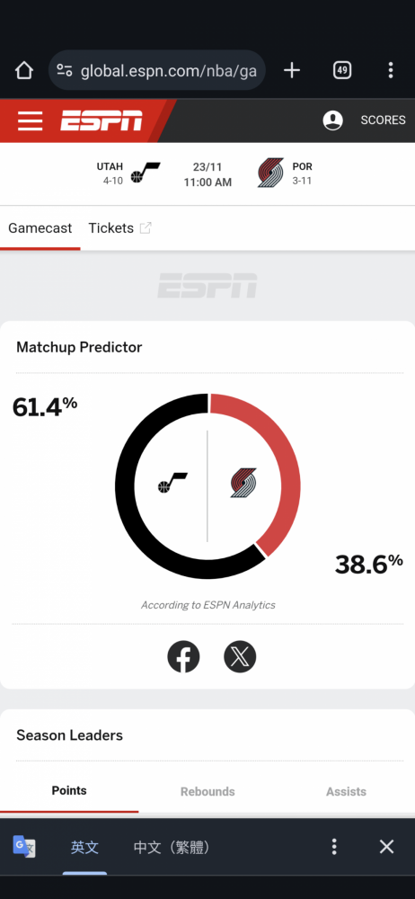Go to browser home page
This screenshot has height=899, width=415.
(24, 70)
